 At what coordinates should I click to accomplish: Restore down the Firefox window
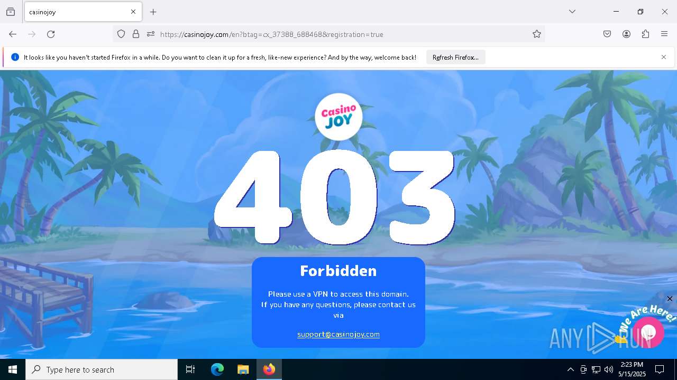[641, 12]
